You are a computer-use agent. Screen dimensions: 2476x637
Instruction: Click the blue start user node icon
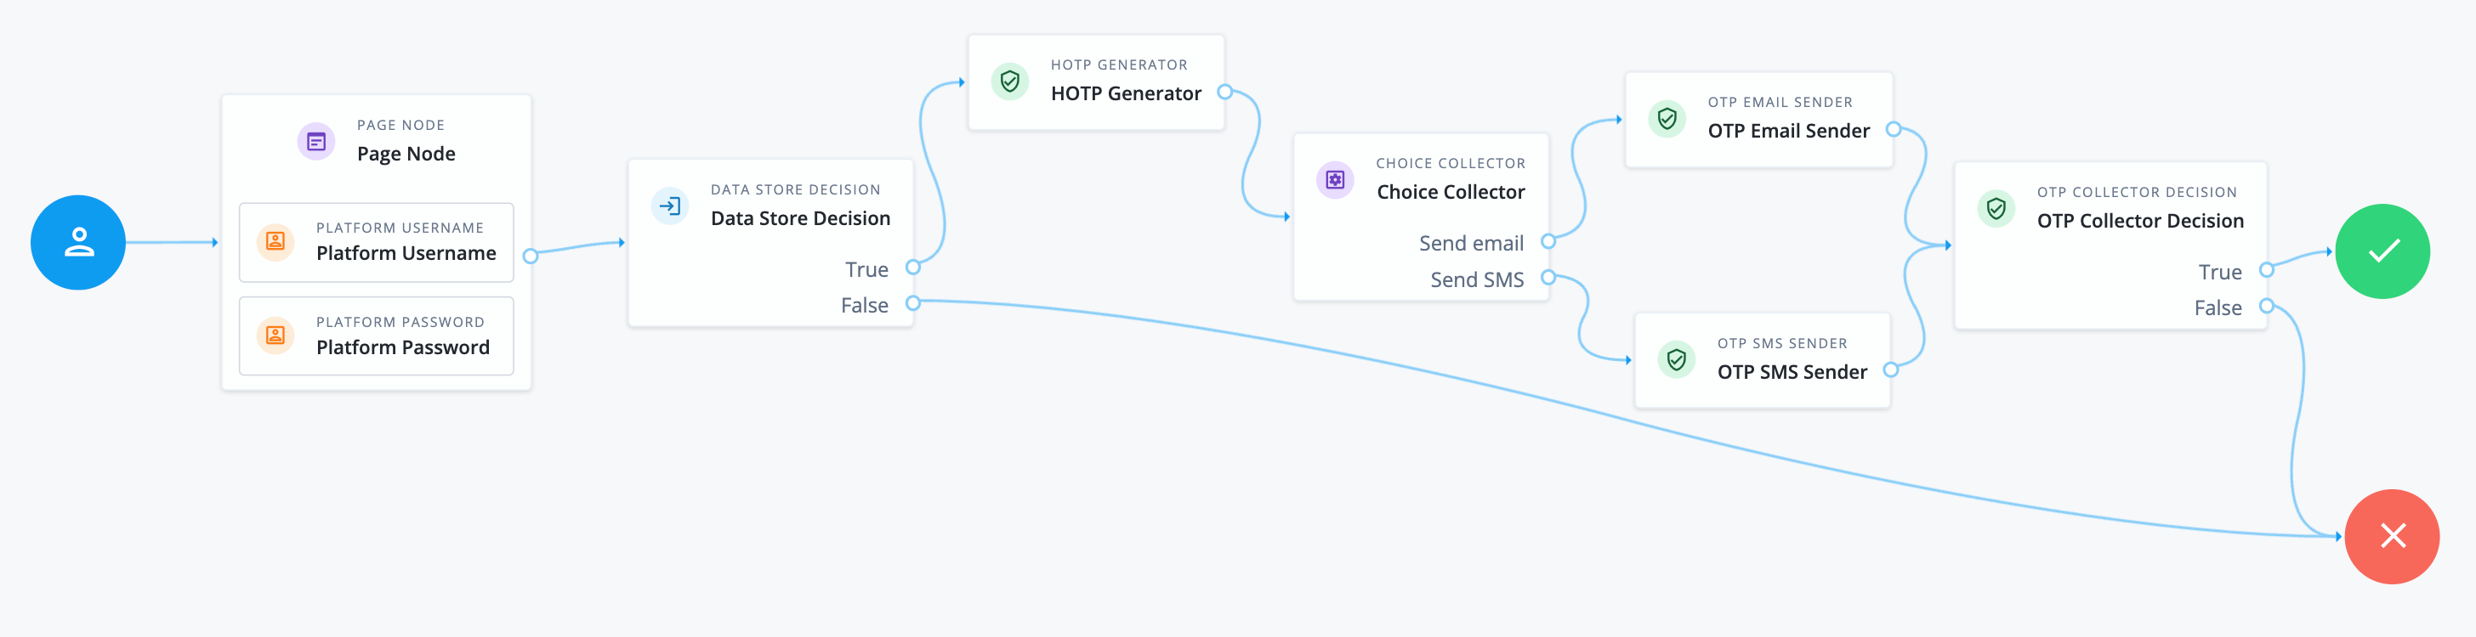tap(78, 242)
